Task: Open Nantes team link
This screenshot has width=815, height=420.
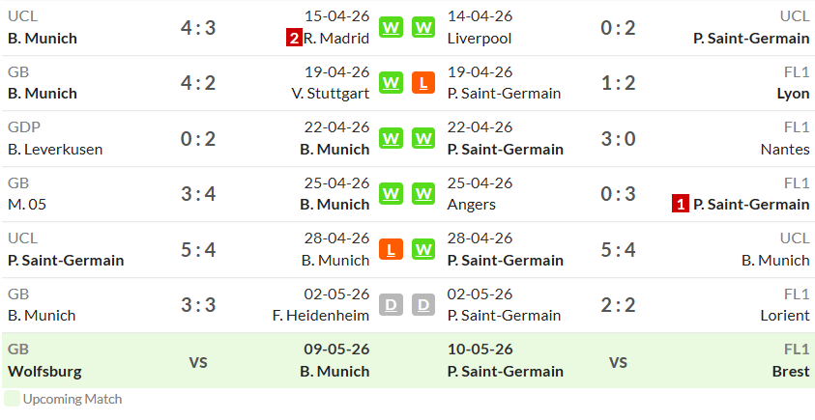Action: [x=785, y=150]
